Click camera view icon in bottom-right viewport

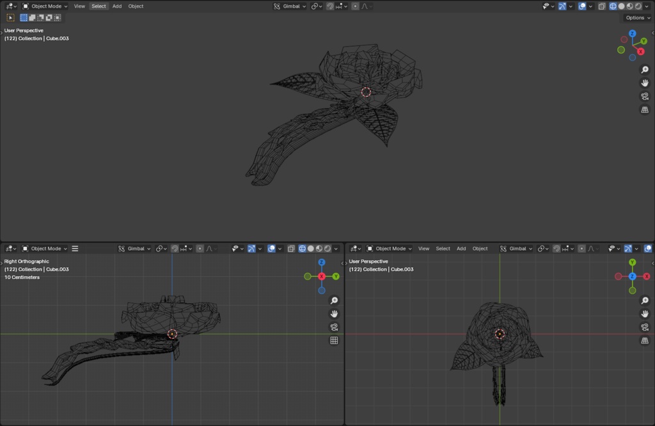click(x=645, y=327)
